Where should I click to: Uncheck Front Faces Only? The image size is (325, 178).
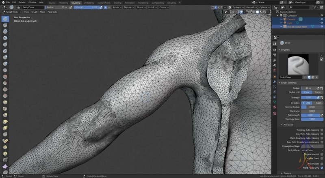(322, 168)
